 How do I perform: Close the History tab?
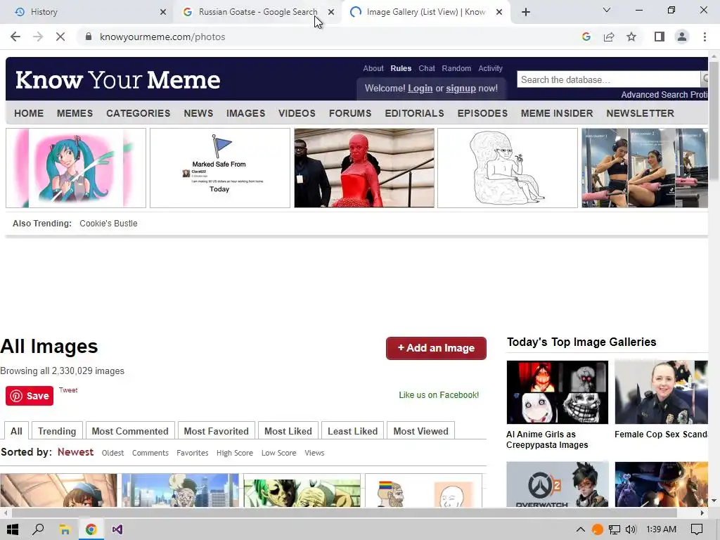click(x=163, y=12)
